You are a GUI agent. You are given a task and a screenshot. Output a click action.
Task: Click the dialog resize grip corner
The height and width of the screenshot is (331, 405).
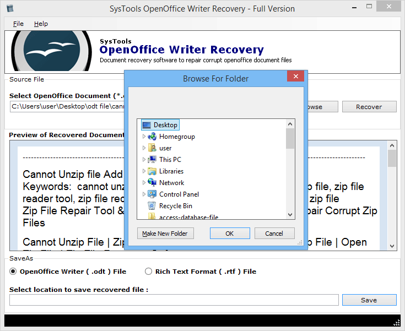(300, 243)
